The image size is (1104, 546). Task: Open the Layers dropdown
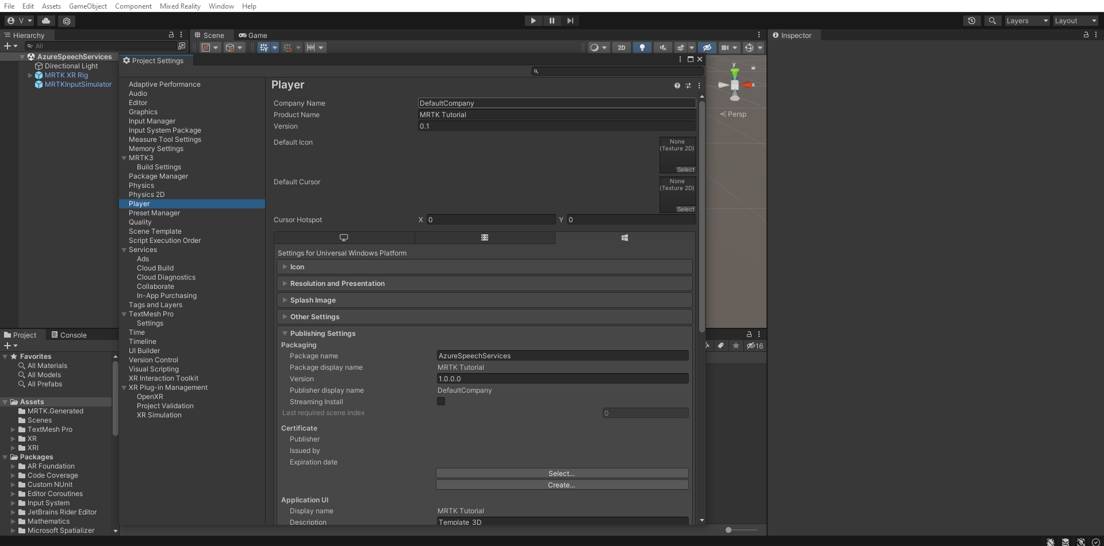click(x=1027, y=21)
